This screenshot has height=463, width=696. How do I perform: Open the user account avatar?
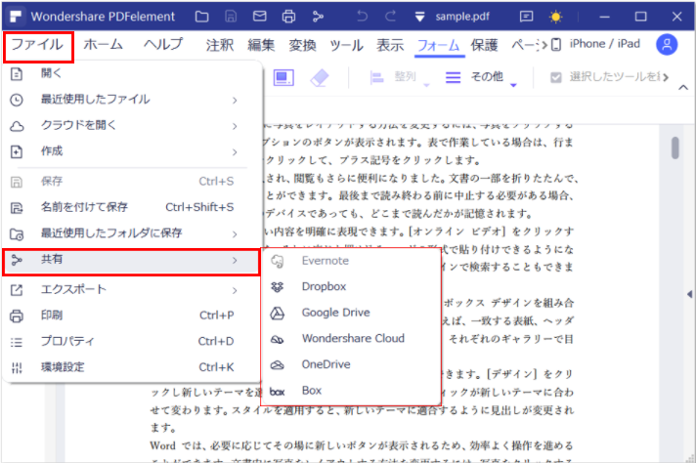click(x=667, y=44)
